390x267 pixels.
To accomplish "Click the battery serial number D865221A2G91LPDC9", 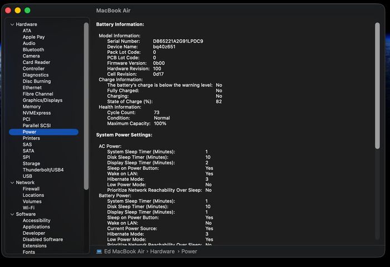I will click(178, 41).
